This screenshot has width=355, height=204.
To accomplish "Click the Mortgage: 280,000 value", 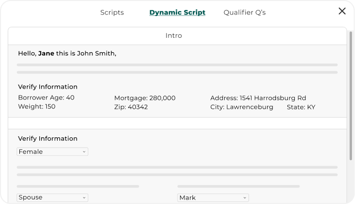I will (x=145, y=98).
